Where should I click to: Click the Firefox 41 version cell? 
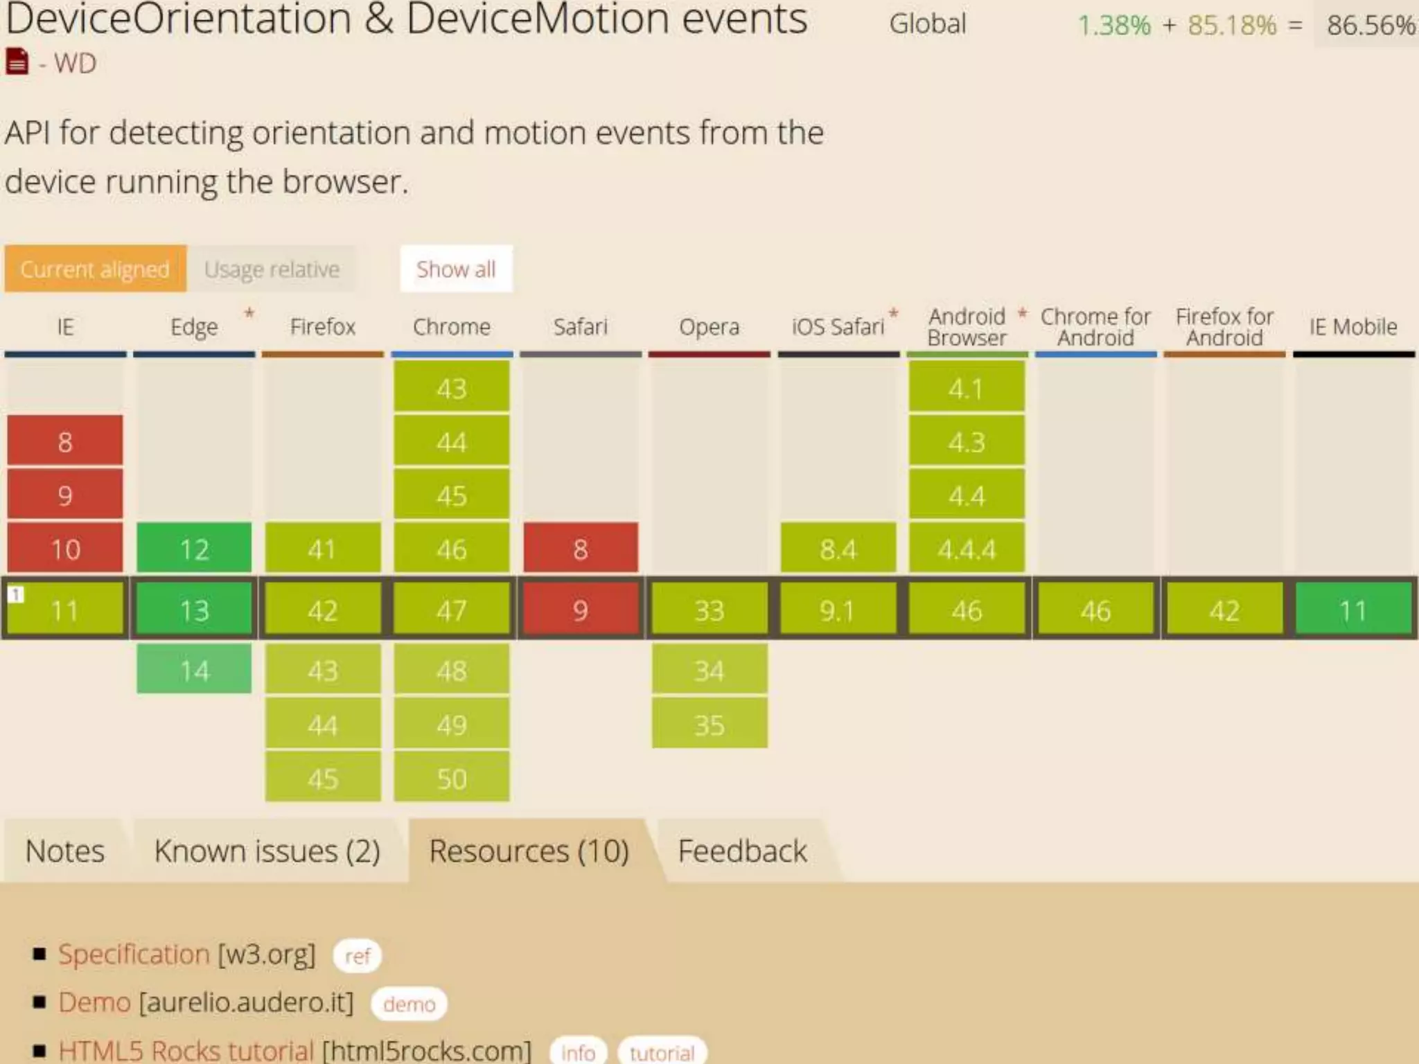(323, 549)
